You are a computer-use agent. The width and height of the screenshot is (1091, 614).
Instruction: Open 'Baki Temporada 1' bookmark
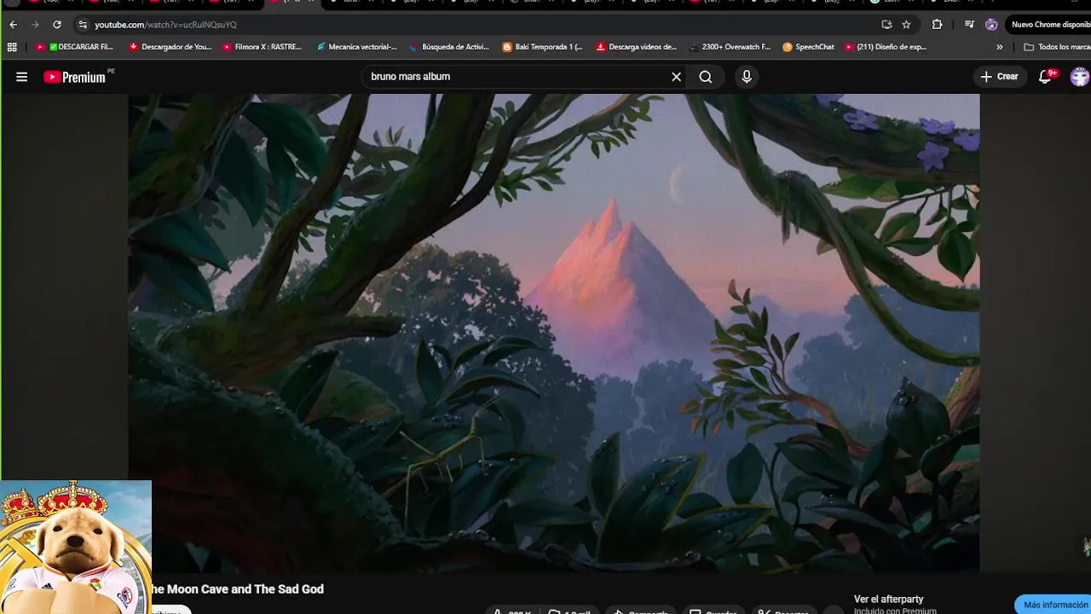coord(542,47)
